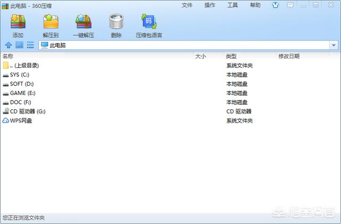
Task: Open the 文件 menu
Action: click(187, 5)
